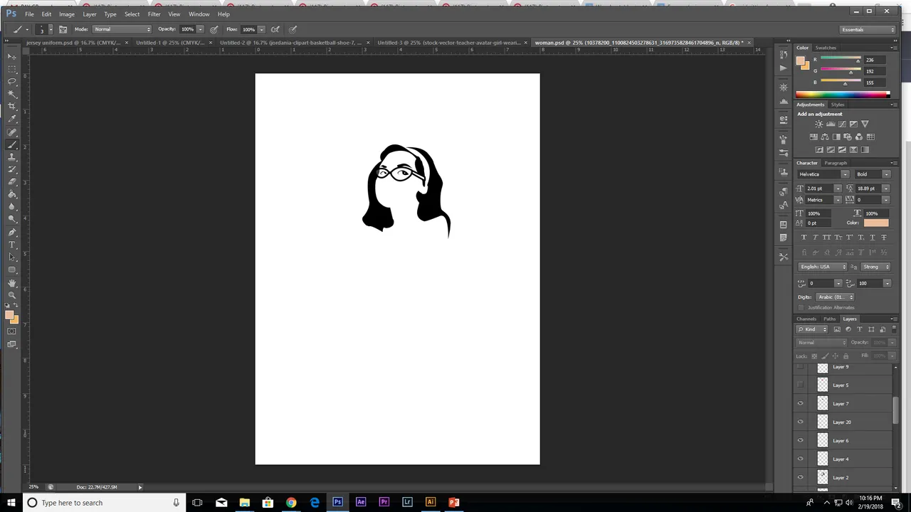This screenshot has width=911, height=512.
Task: Open Flow slider dropdown arrow
Action: pyautogui.click(x=261, y=29)
